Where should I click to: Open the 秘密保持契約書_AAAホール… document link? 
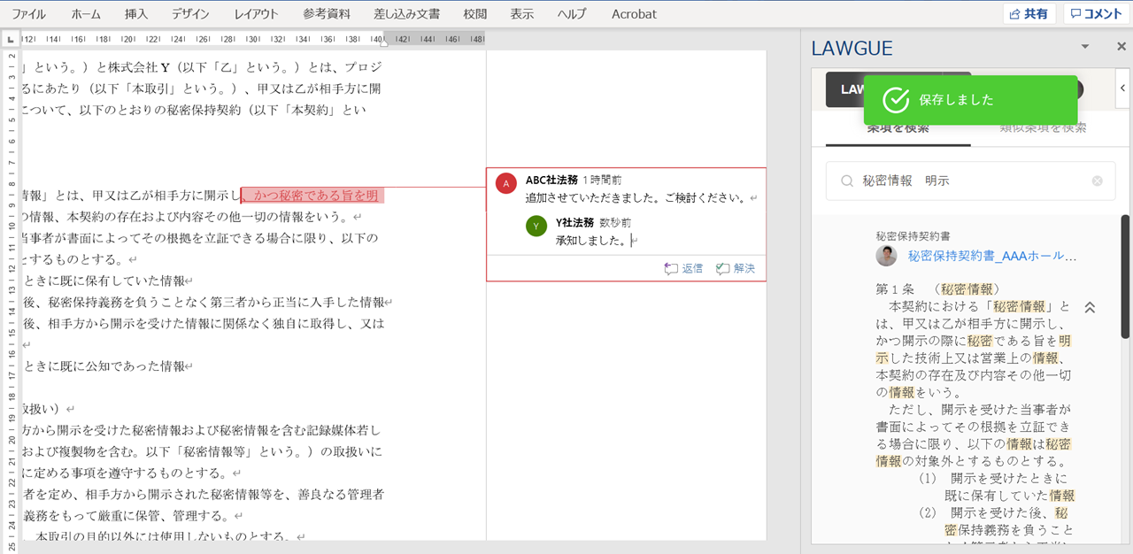pos(991,256)
